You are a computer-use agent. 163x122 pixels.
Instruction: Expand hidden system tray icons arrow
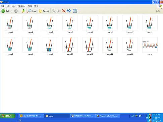[147, 118]
